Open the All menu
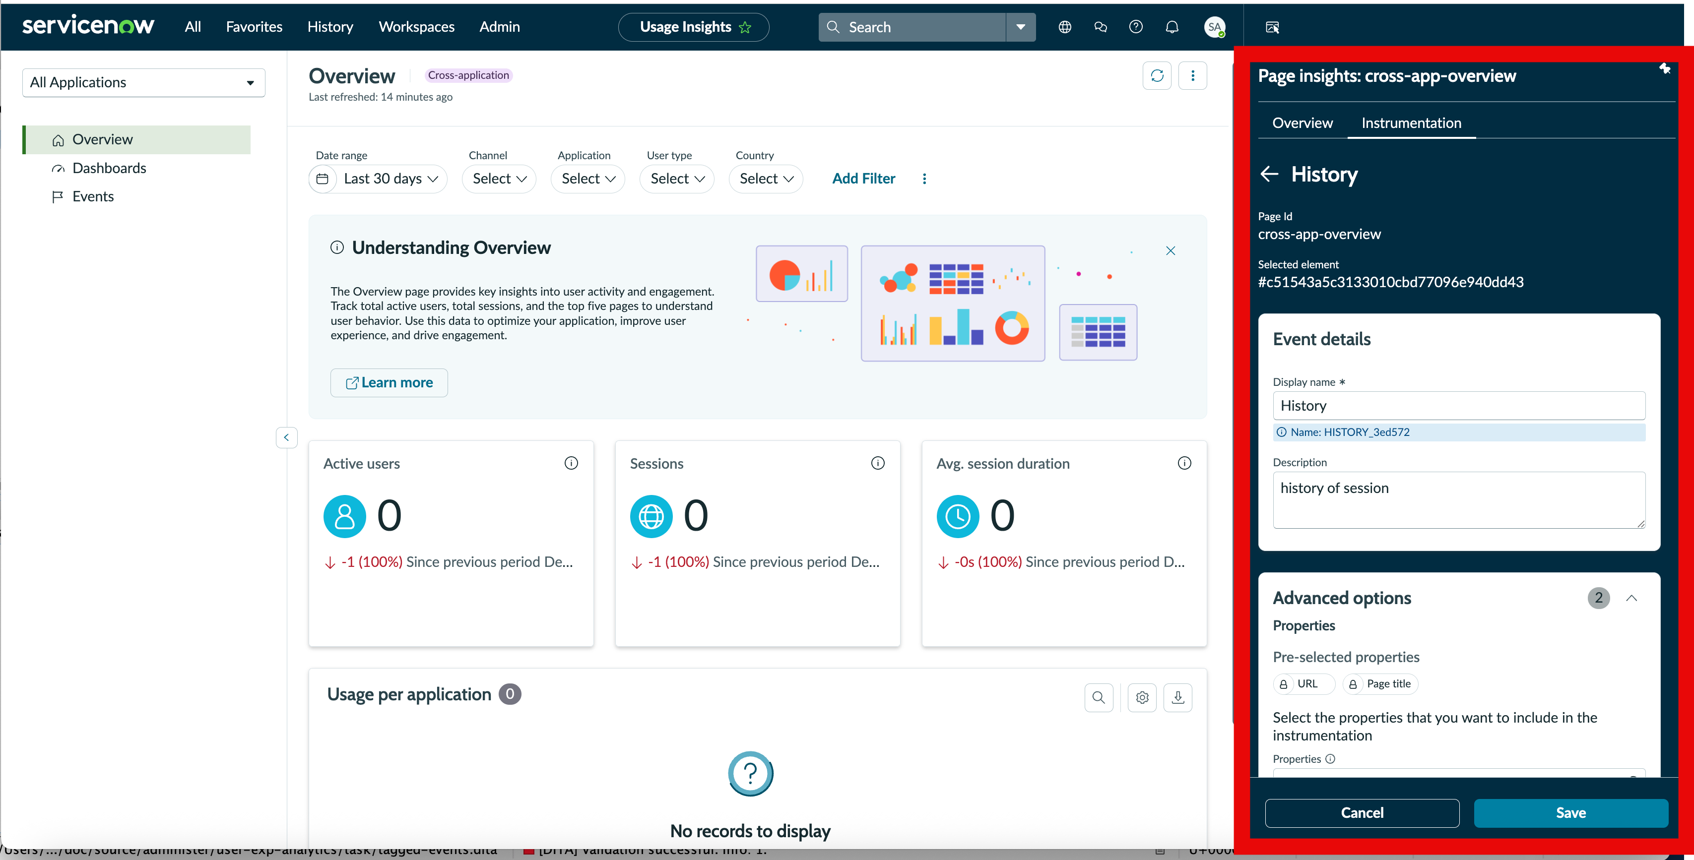Image resolution: width=1694 pixels, height=860 pixels. [x=193, y=27]
